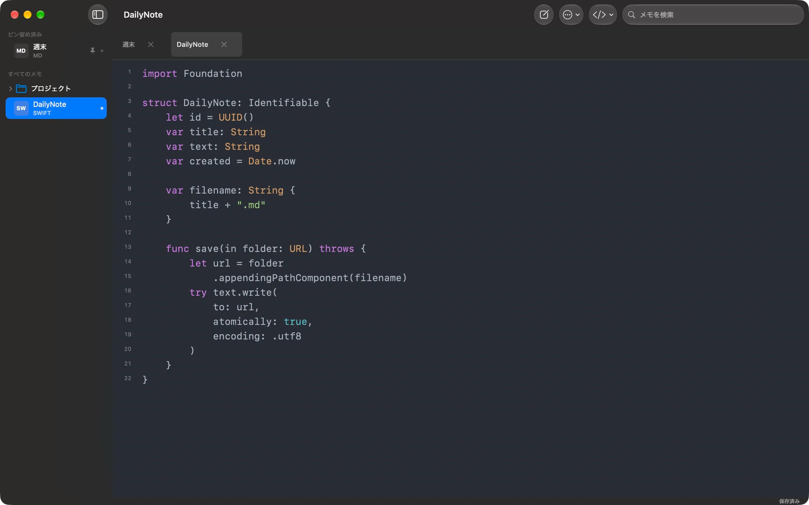Select DailyNote SWIFT note in sidebar
Viewport: 809px width, 505px height.
pyautogui.click(x=56, y=108)
